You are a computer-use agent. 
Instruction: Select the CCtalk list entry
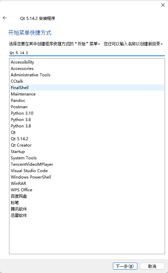coord(87,81)
